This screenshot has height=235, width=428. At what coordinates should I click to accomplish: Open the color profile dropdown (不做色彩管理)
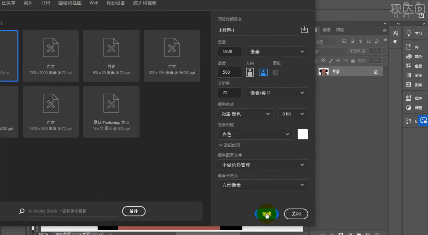[x=263, y=165]
